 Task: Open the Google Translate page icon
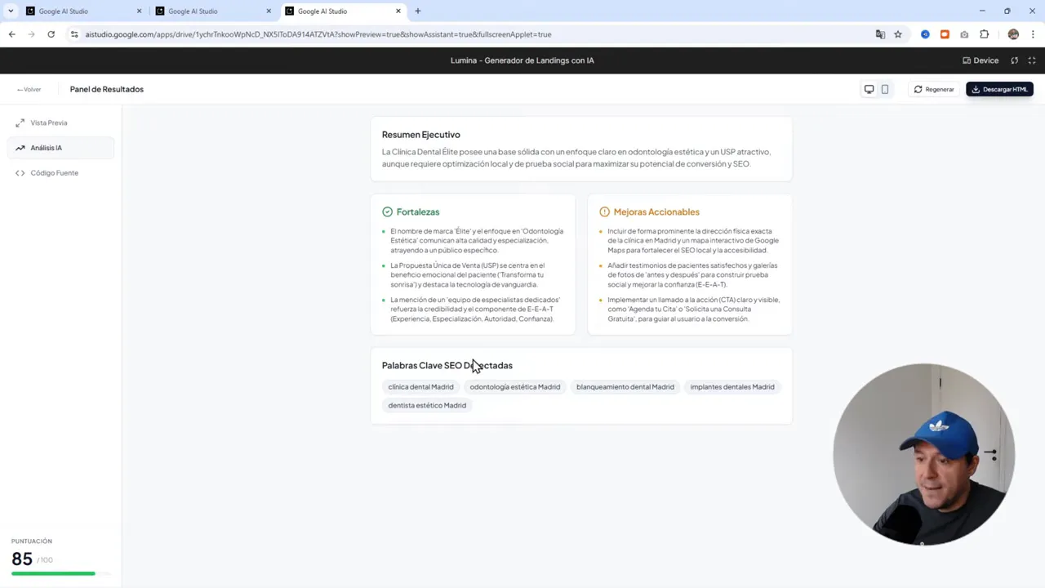pyautogui.click(x=879, y=34)
